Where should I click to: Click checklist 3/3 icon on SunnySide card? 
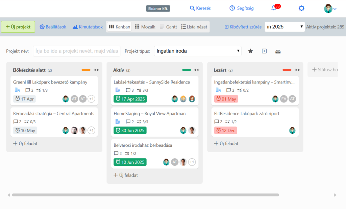click(142, 90)
